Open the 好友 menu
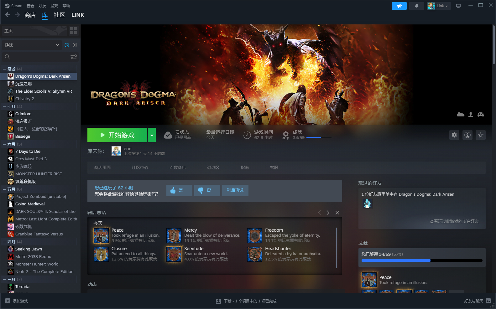The image size is (496, 309). 42,6
